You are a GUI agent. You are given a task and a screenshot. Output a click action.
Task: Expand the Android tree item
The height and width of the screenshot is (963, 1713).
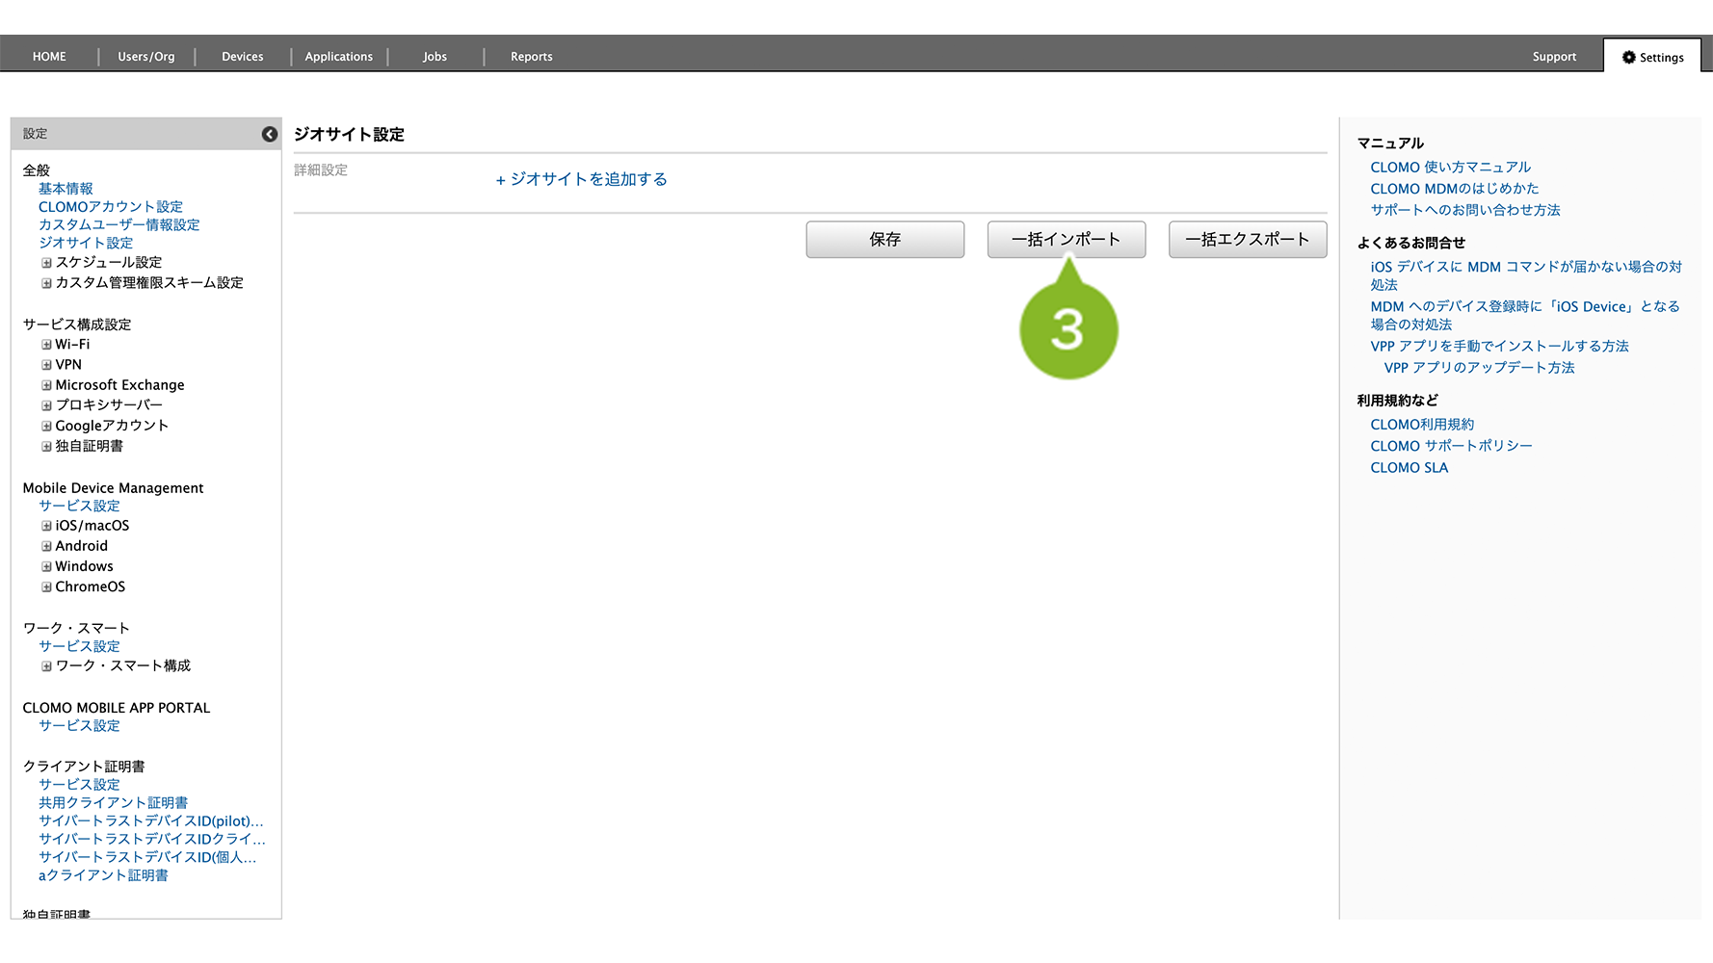tap(46, 546)
